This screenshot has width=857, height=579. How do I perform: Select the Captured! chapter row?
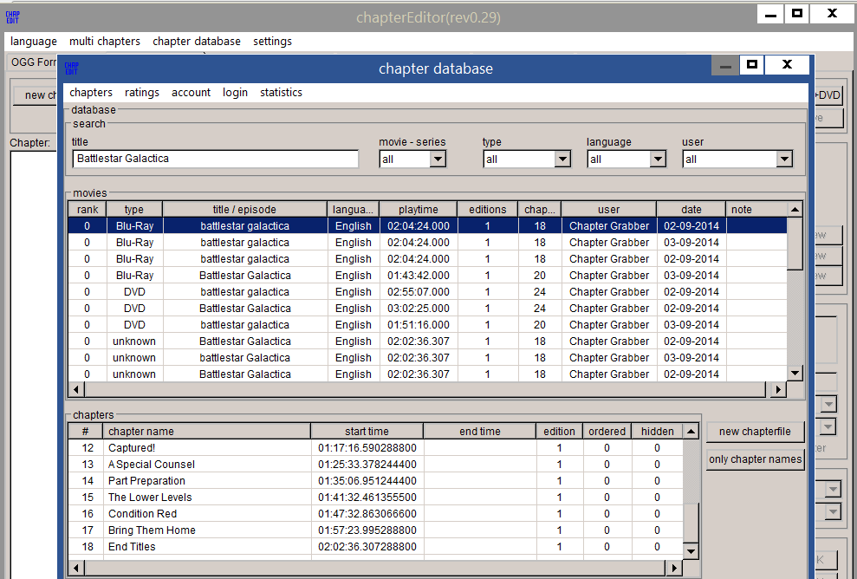[x=375, y=448]
